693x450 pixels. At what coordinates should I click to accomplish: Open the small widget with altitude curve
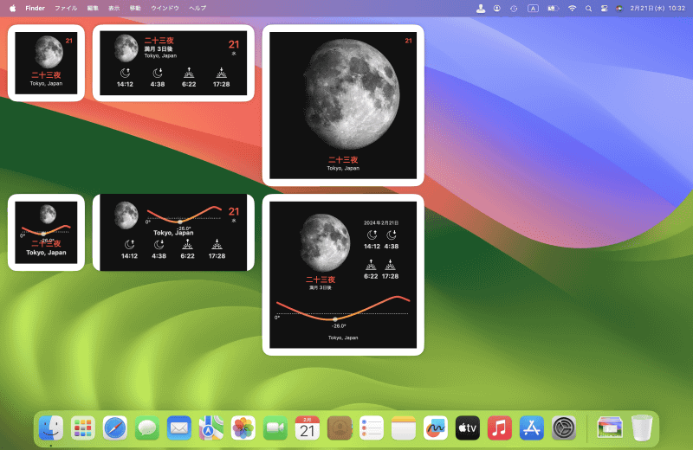pos(46,232)
